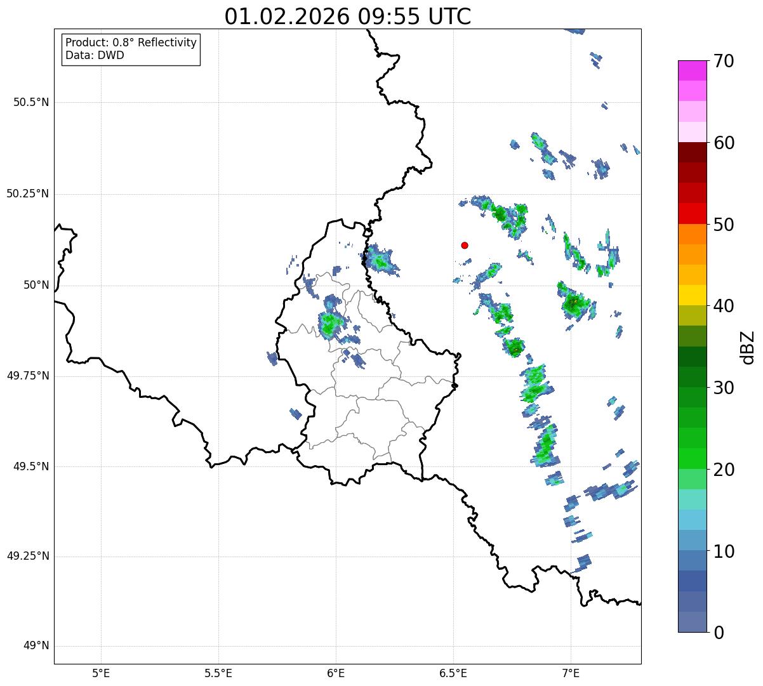Image resolution: width=763 pixels, height=686 pixels.
Task: Click the dark green swatch above 30
Action: [693, 357]
